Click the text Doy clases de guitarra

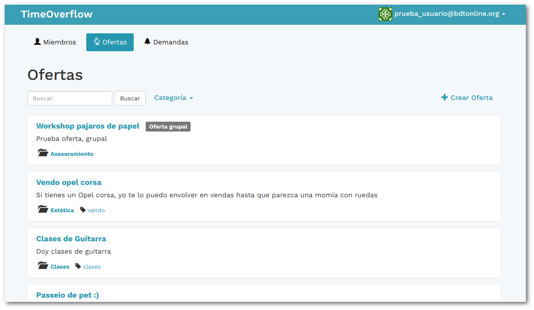tap(73, 252)
